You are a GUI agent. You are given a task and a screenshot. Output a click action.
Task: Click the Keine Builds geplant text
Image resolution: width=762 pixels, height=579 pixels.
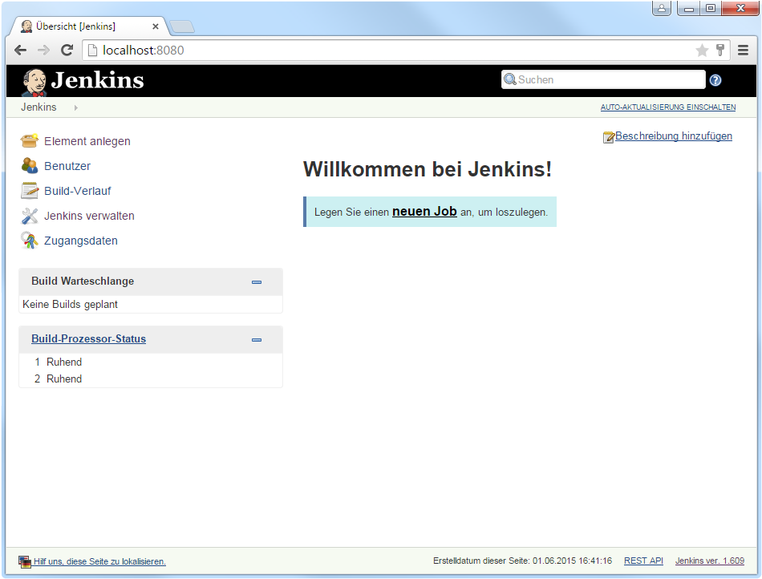pos(70,304)
